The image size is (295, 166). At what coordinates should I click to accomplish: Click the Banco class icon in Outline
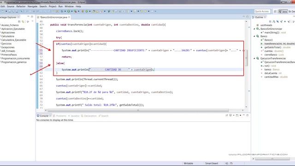point(258,36)
